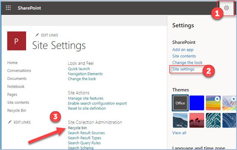Click the SharePoint heading in Settings panel
237x150 pixels.
(184, 42)
